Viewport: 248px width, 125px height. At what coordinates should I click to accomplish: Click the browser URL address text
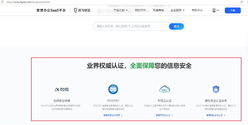tap(28, 2)
